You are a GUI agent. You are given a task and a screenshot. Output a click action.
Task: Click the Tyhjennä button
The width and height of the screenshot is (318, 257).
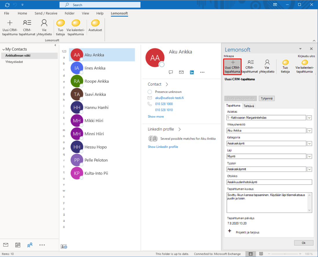(x=266, y=99)
